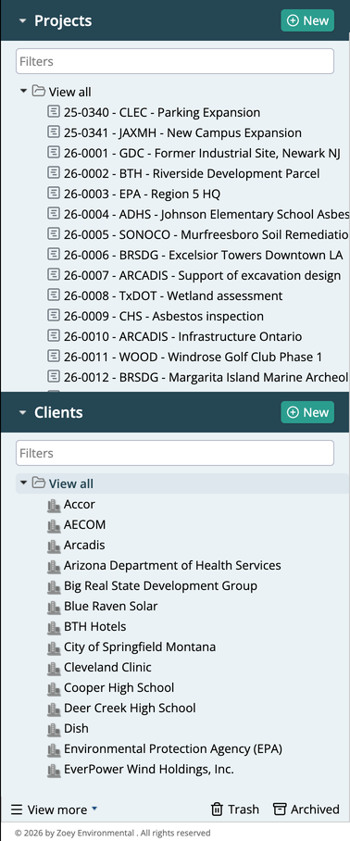350x841 pixels.
Task: Select client Environmental Protection Agency (EPA)
Action: coord(173,748)
